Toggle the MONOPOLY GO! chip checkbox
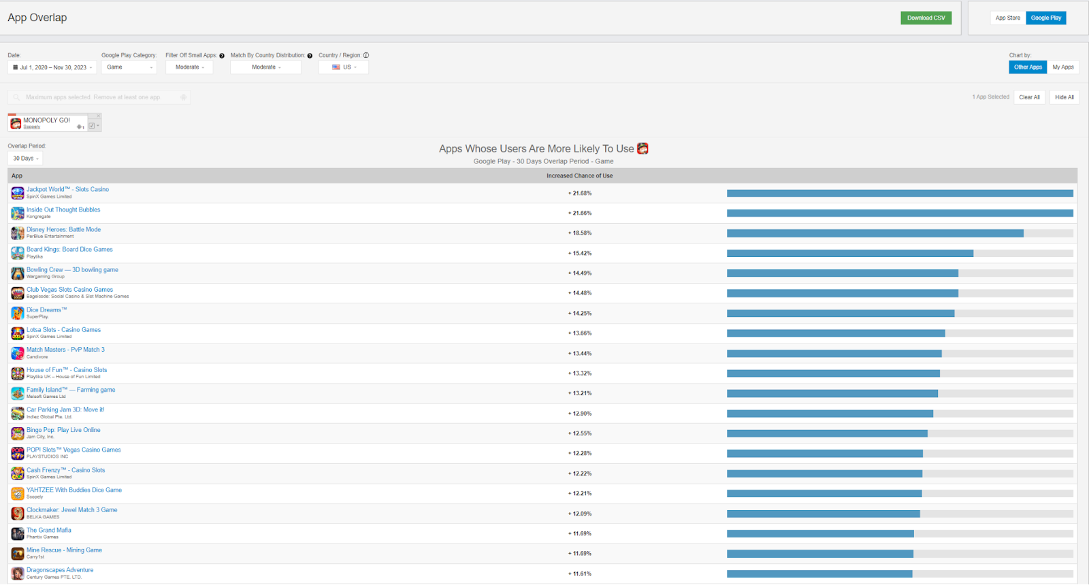This screenshot has height=585, width=1089. 92,126
